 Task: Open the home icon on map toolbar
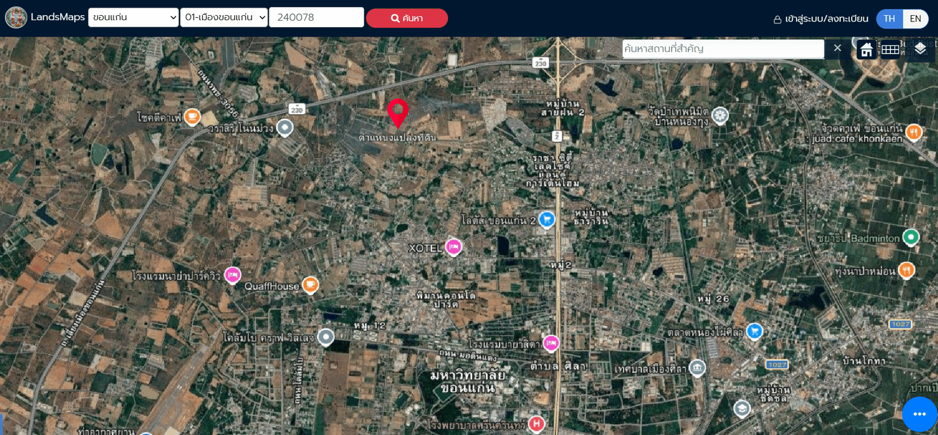coord(866,49)
